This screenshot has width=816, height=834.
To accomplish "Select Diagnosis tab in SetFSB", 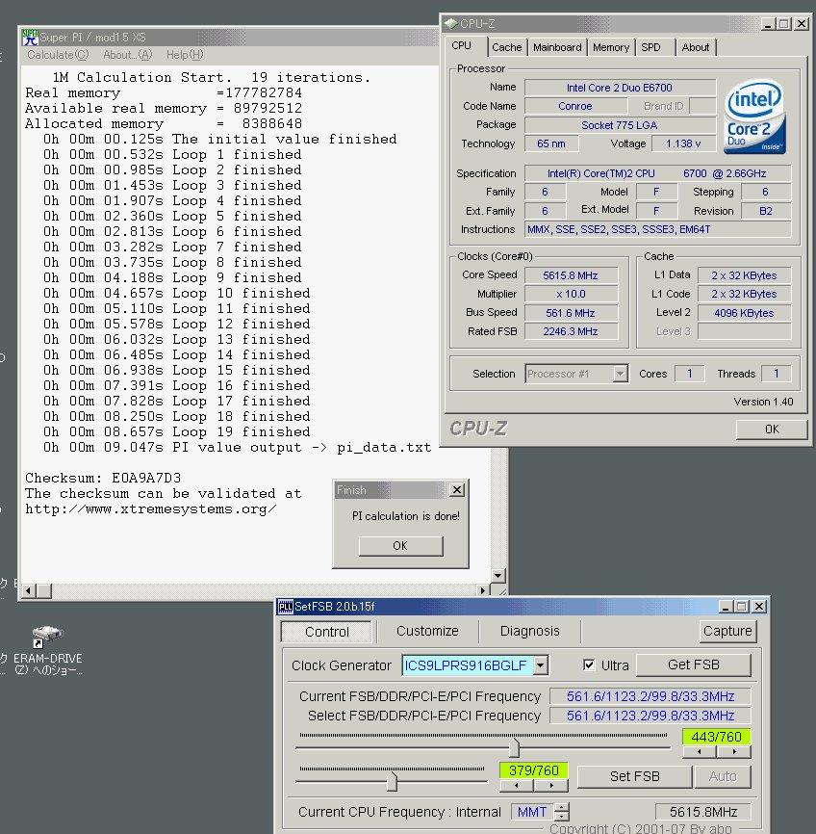I will [529, 631].
